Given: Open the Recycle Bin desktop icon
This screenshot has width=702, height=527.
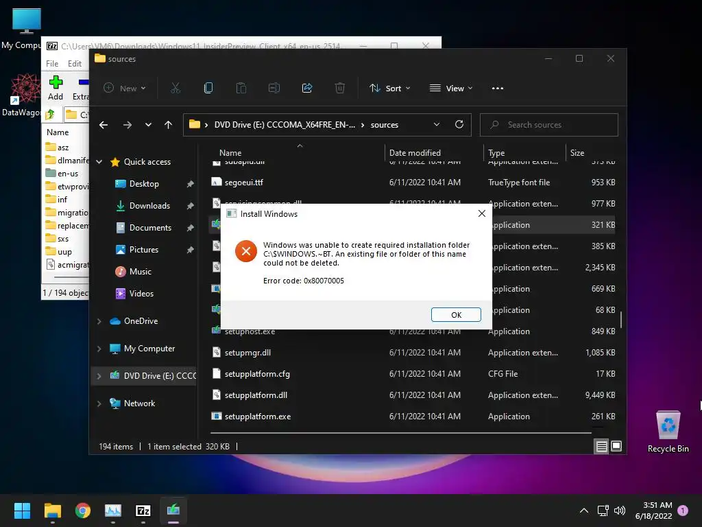Looking at the screenshot, I should pos(668,432).
